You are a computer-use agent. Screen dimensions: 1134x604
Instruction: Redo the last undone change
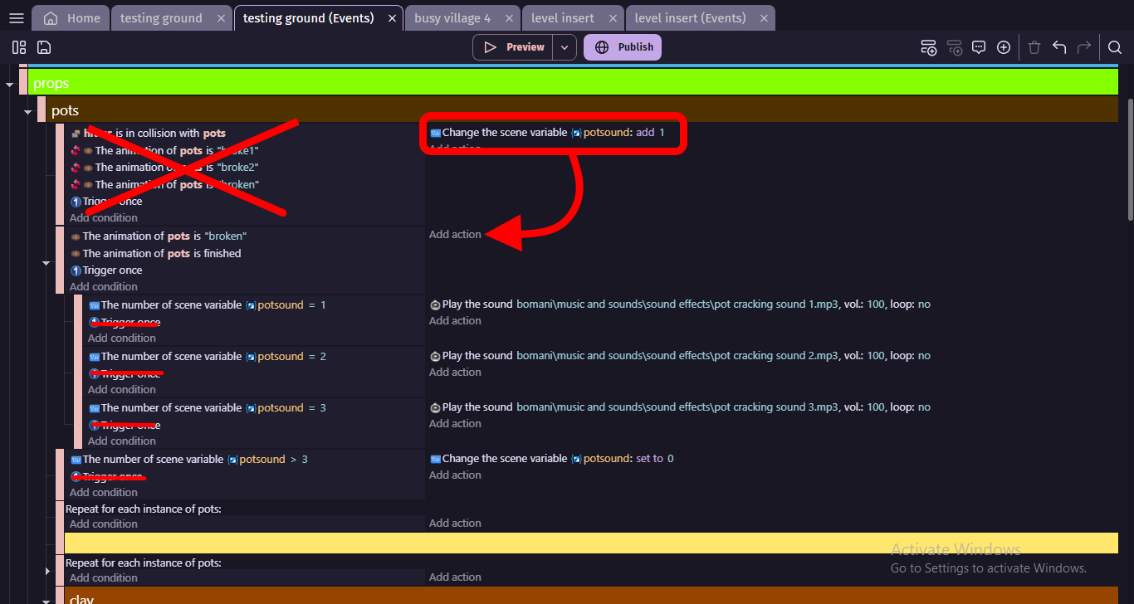(1084, 47)
